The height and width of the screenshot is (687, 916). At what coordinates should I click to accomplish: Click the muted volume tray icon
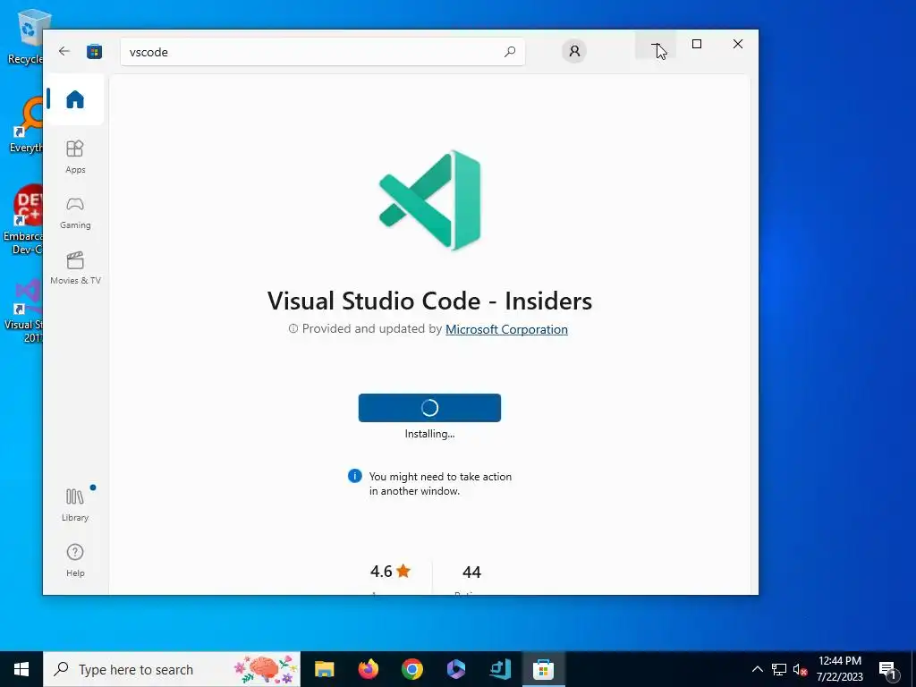800,669
